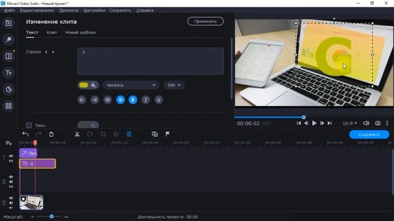394x221 pixels.
Task: Justify the text alignment
Action: (x=108, y=100)
